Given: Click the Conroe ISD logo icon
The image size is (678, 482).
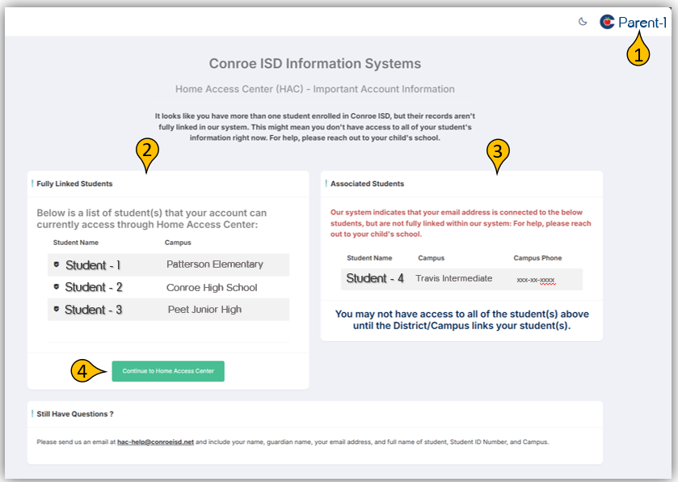Looking at the screenshot, I should 607,22.
